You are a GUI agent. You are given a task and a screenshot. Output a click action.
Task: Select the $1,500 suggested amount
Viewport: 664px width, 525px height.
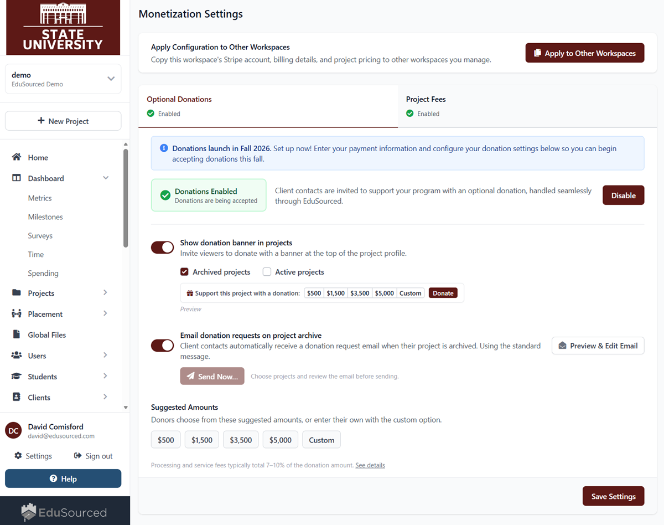pos(202,440)
